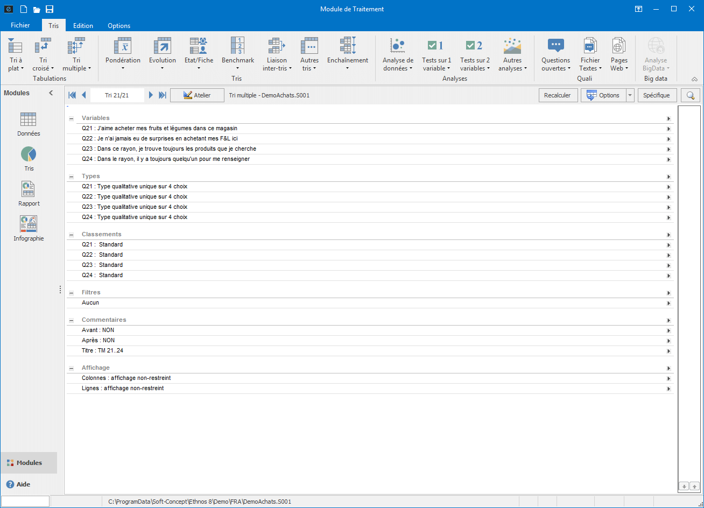704x508 pixels.
Task: Select the Analyse de données icon
Action: click(398, 46)
